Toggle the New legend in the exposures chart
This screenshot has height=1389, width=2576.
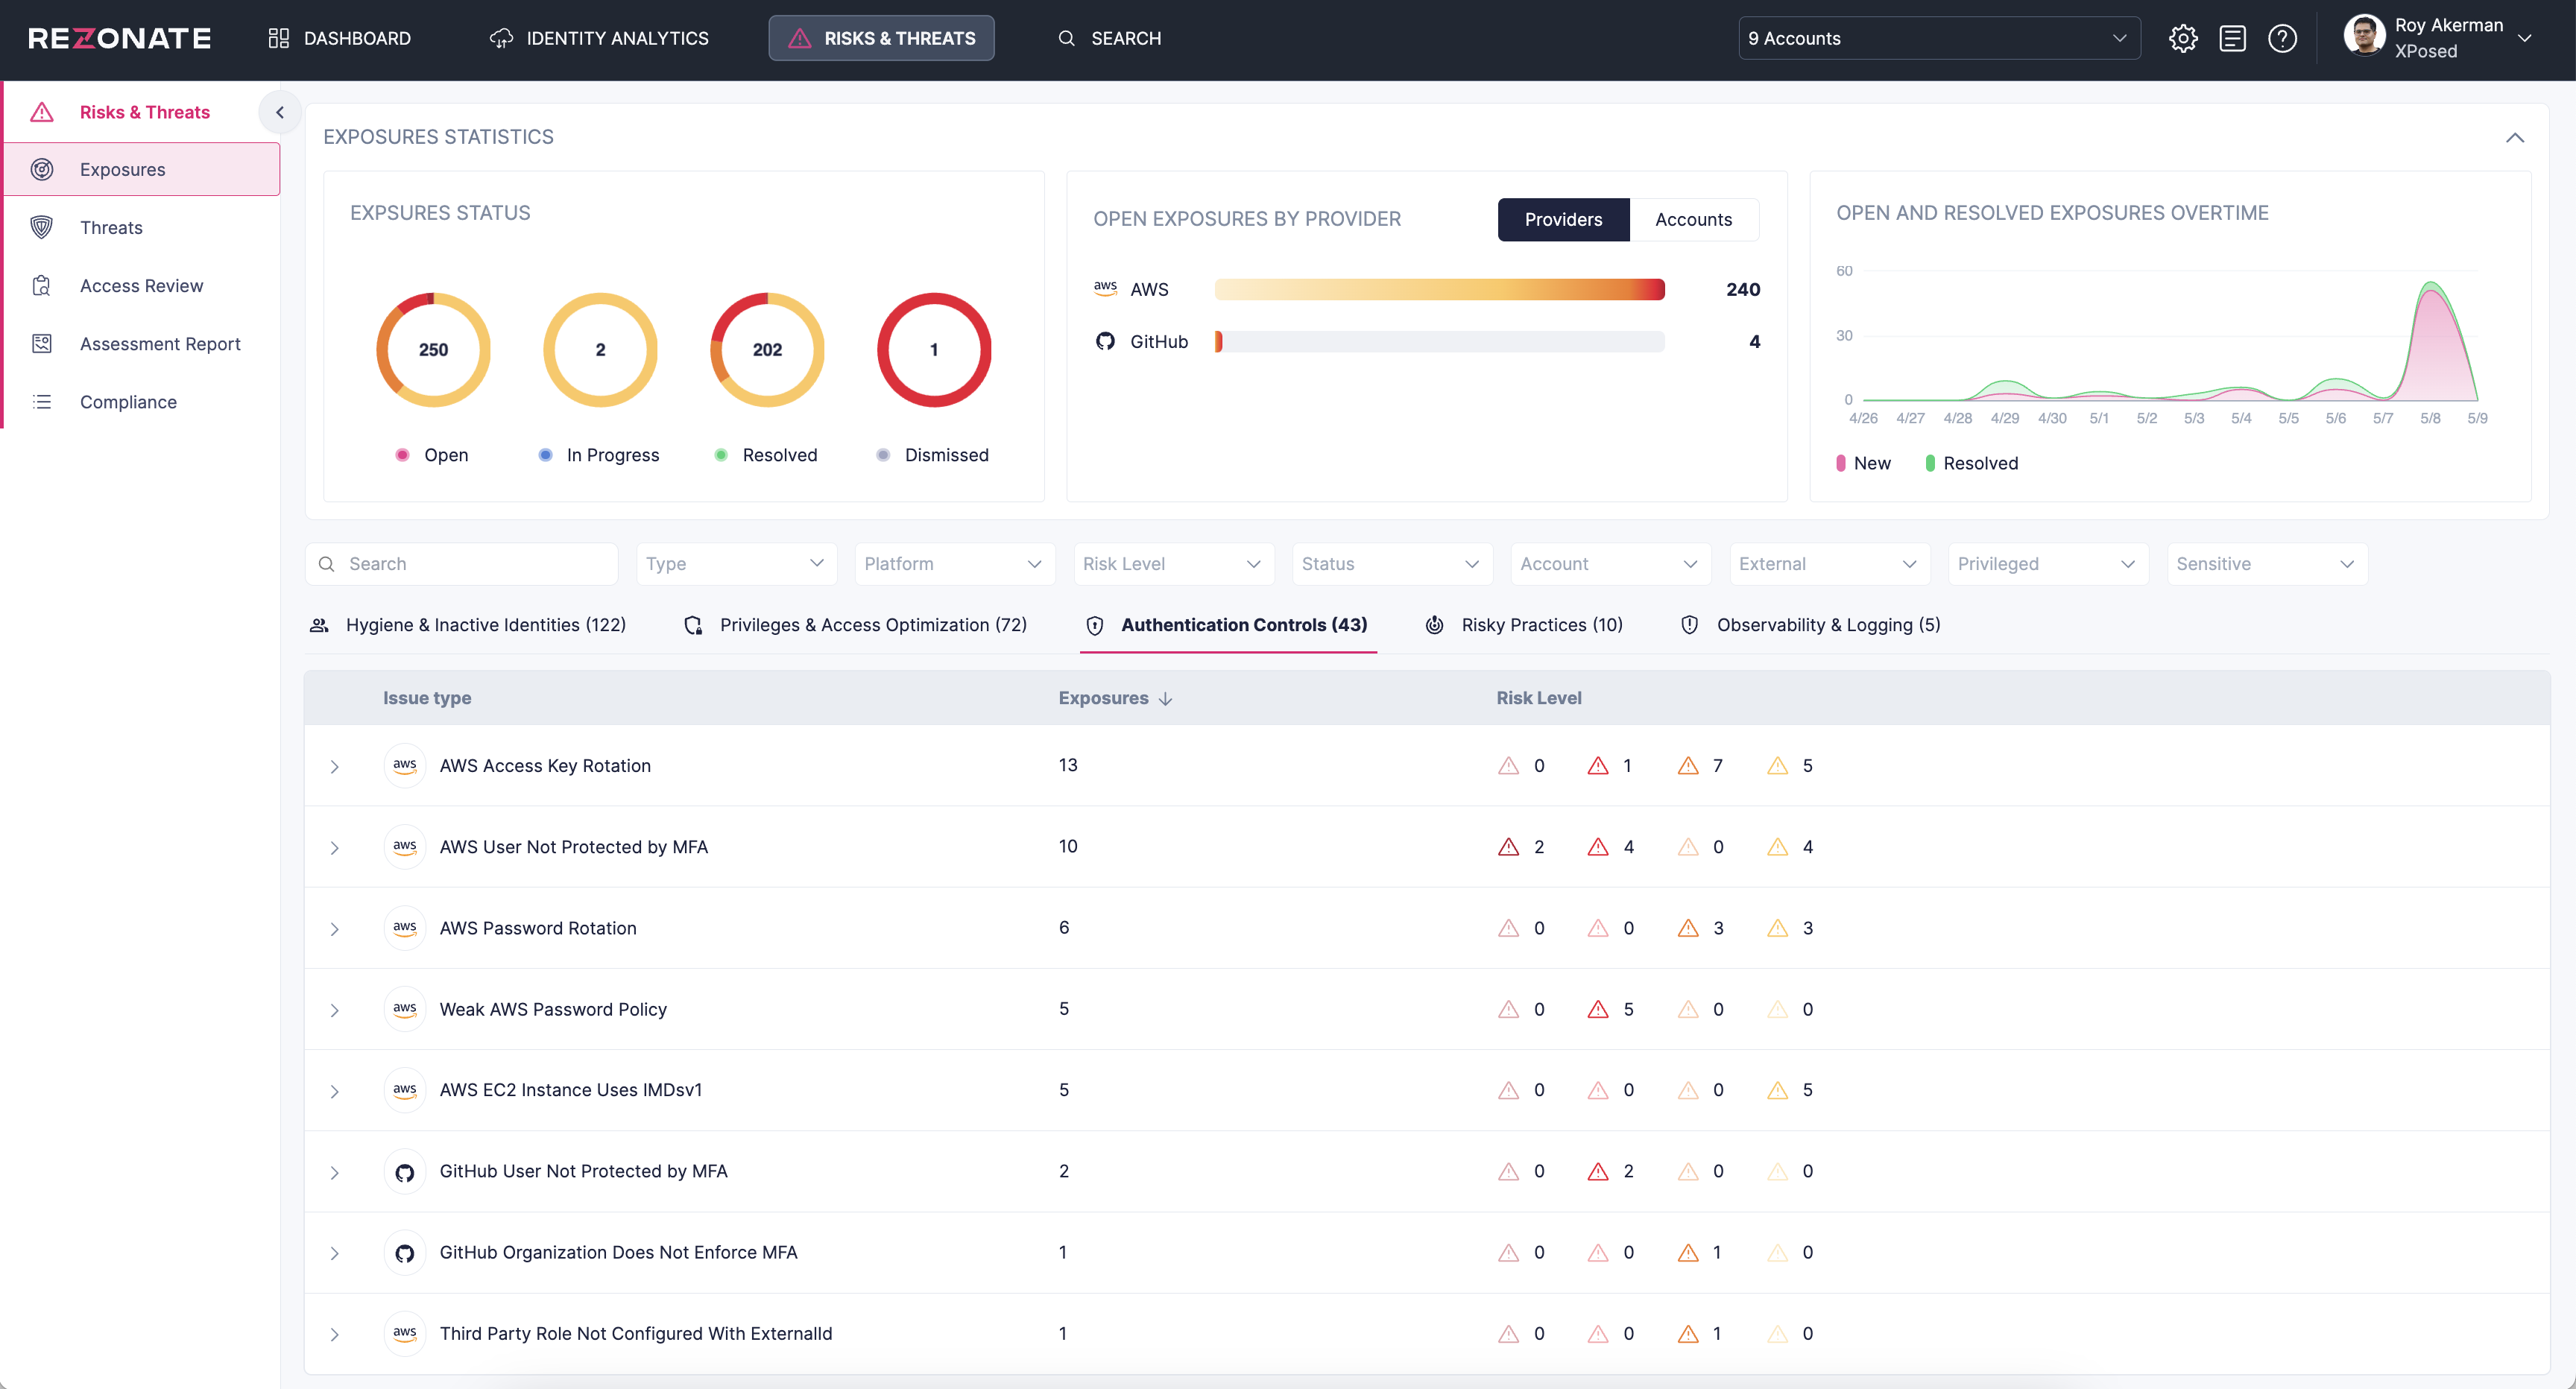[x=1863, y=462]
